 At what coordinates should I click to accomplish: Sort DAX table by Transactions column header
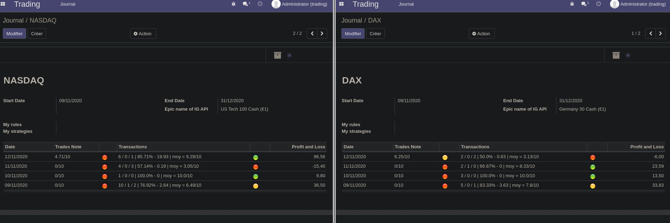523,147
